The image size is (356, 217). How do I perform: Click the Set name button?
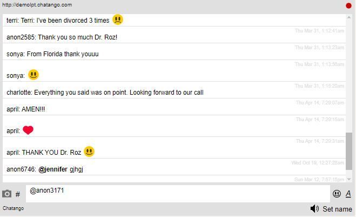point(338,209)
